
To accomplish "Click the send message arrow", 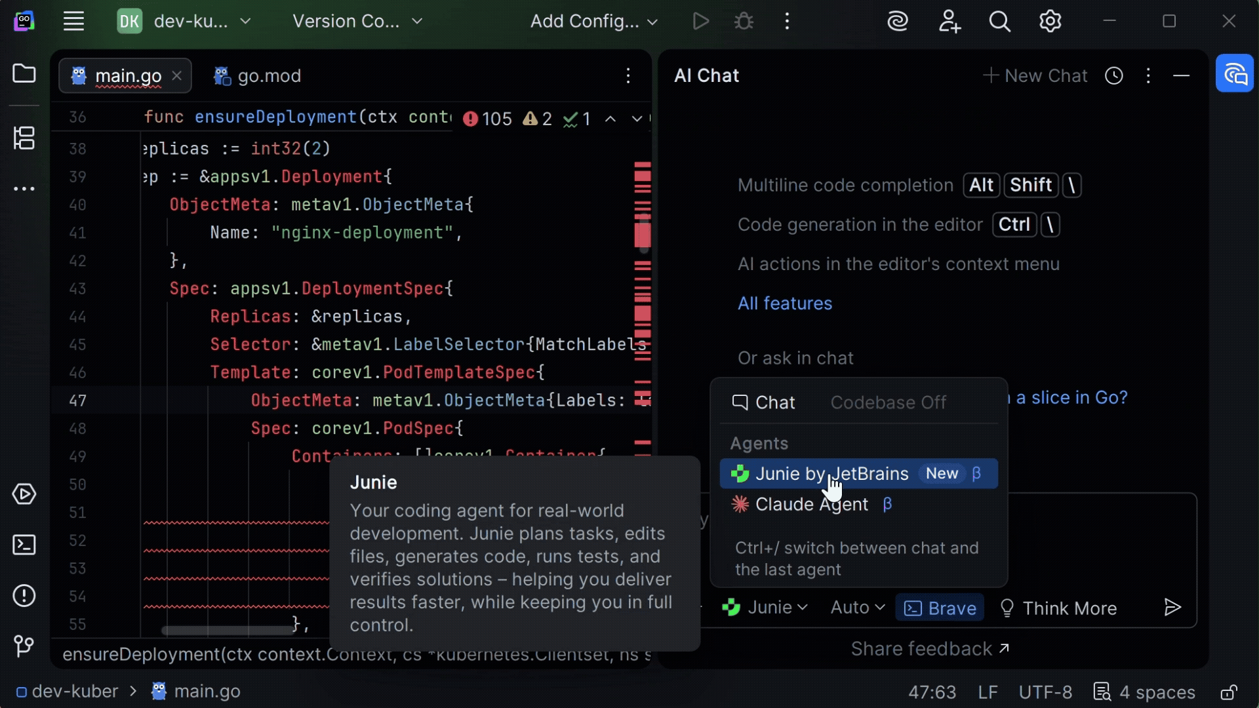I will tap(1172, 608).
